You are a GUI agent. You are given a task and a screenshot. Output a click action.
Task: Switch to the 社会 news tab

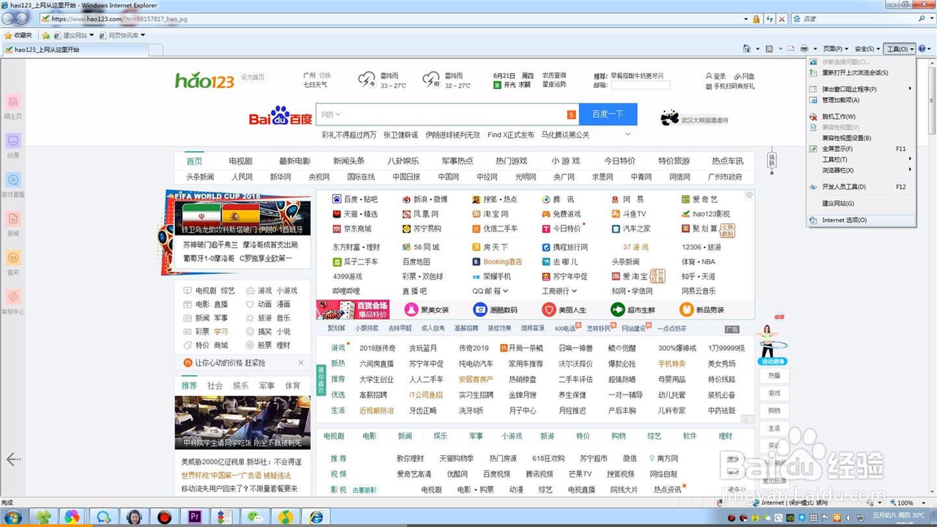pyautogui.click(x=215, y=386)
